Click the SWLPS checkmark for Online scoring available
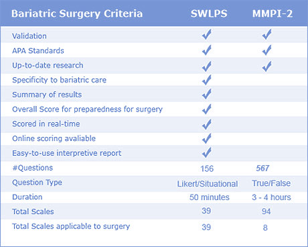The height and width of the screenshot is (247, 308). click(x=207, y=138)
